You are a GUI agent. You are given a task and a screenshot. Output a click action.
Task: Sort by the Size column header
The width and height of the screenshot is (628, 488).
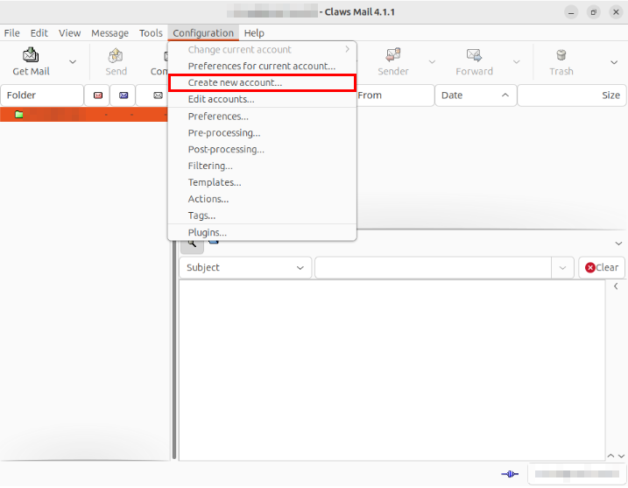pos(572,95)
